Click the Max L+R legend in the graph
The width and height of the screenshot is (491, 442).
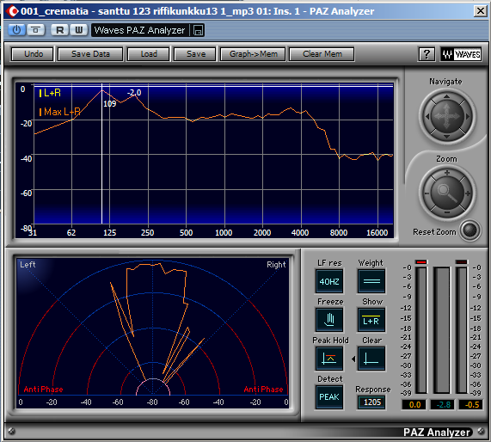[x=60, y=112]
